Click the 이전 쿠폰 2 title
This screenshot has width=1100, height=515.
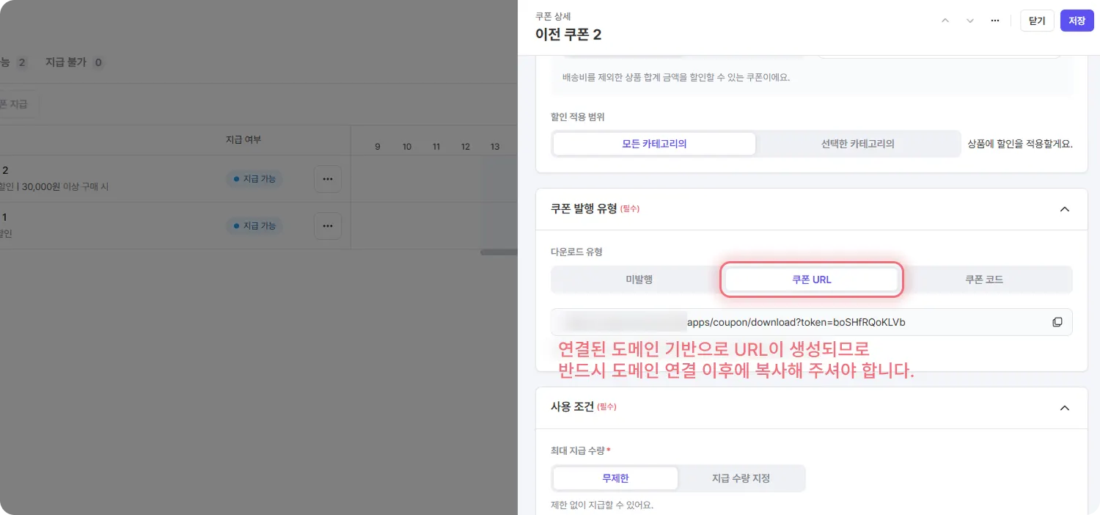pyautogui.click(x=568, y=34)
